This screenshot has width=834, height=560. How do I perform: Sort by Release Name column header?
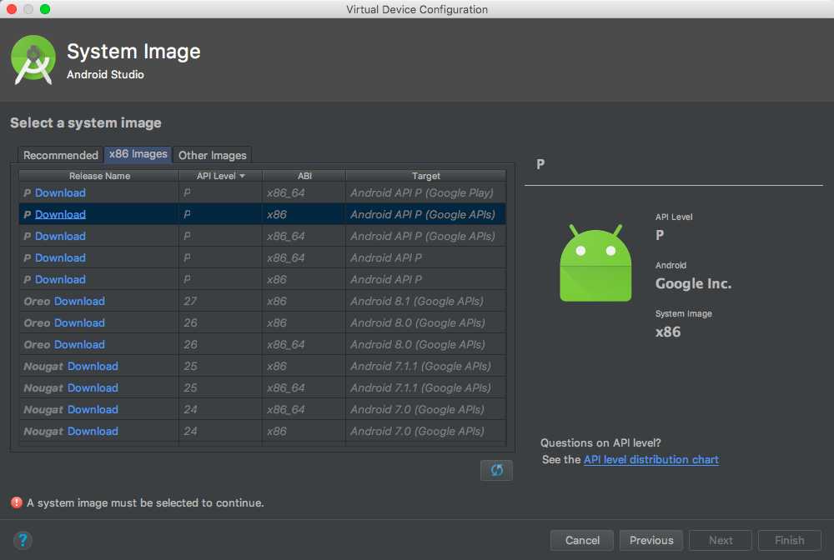coord(99,176)
